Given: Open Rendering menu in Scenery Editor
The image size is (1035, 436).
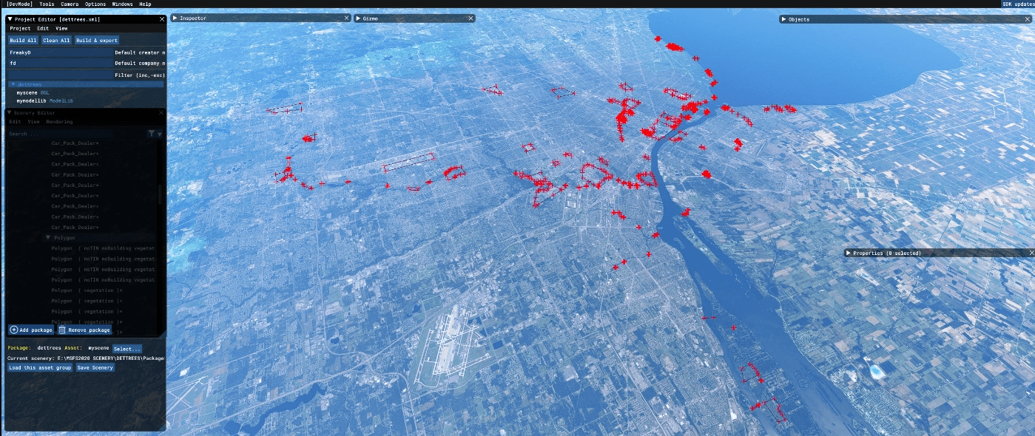Looking at the screenshot, I should pos(59,122).
